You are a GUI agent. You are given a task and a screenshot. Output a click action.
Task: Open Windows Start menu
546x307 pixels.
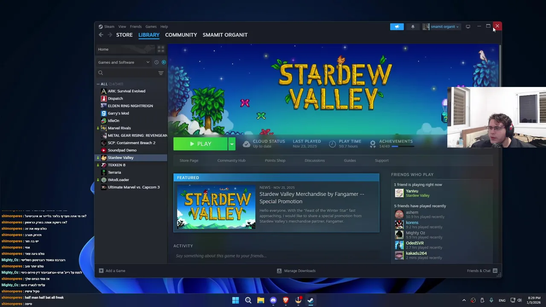(235, 300)
